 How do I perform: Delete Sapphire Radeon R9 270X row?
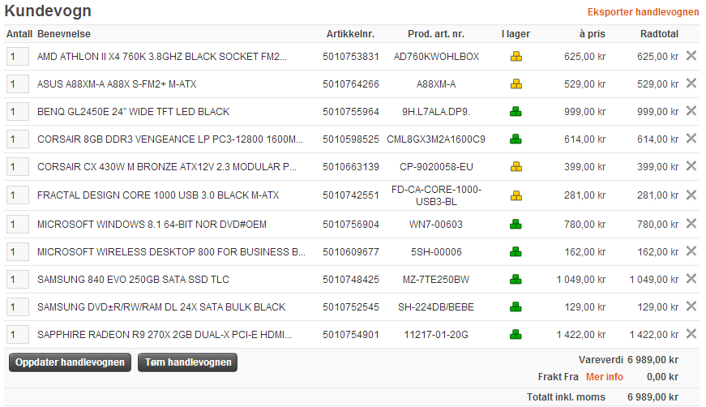(x=691, y=333)
